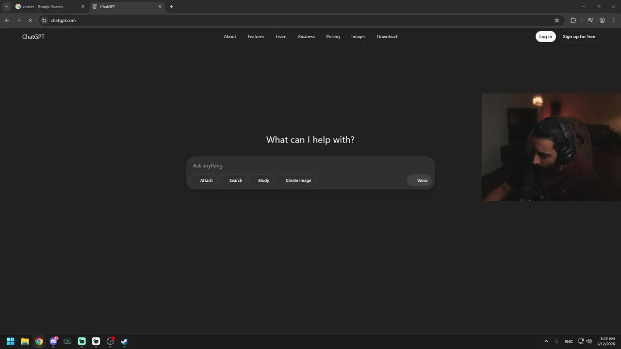The width and height of the screenshot is (621, 349).
Task: Click the microphone tray icon
Action: (556, 341)
